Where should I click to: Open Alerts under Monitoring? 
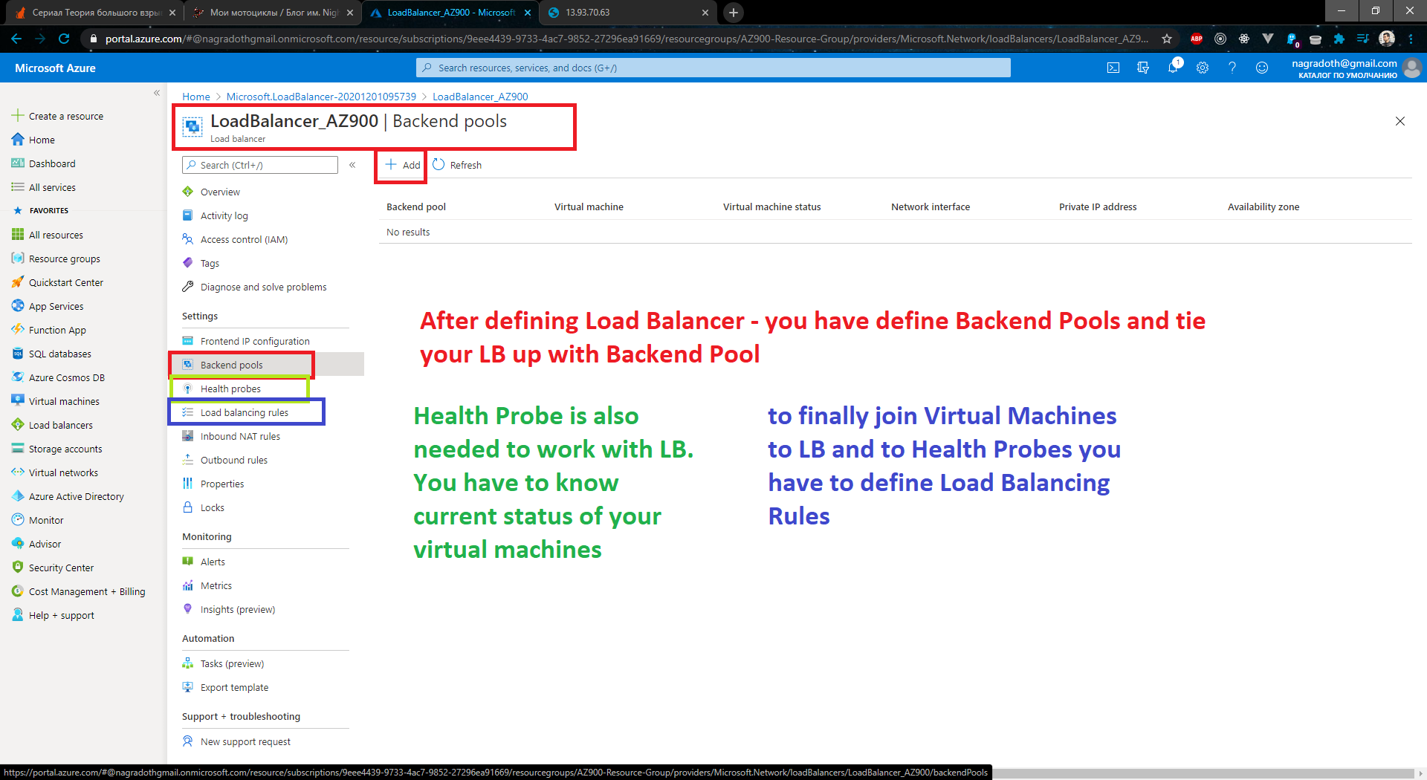point(204,562)
